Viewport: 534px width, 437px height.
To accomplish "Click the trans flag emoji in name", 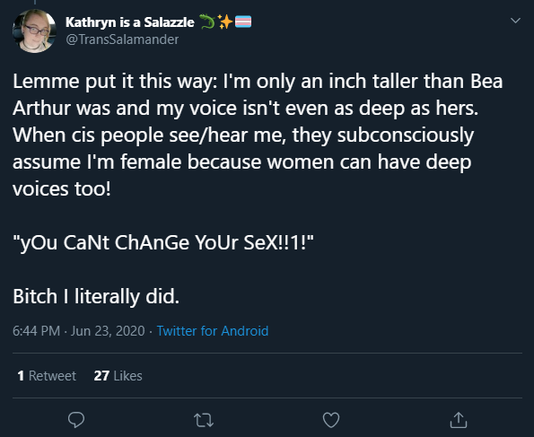I will tap(243, 22).
